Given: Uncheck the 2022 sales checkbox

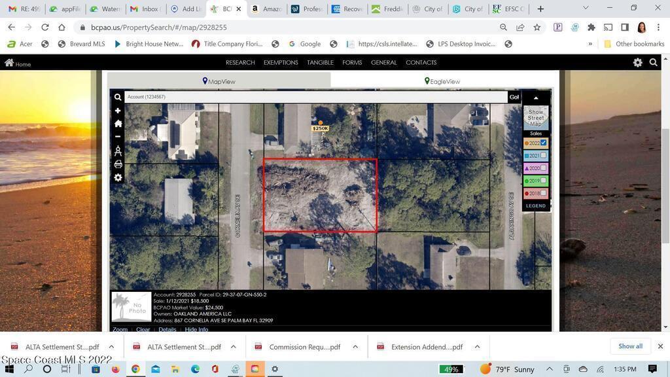Looking at the screenshot, I should 543,143.
